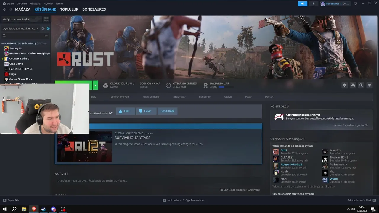The width and height of the screenshot is (379, 213).
Task: Open the DLC tab
Action: (94, 97)
